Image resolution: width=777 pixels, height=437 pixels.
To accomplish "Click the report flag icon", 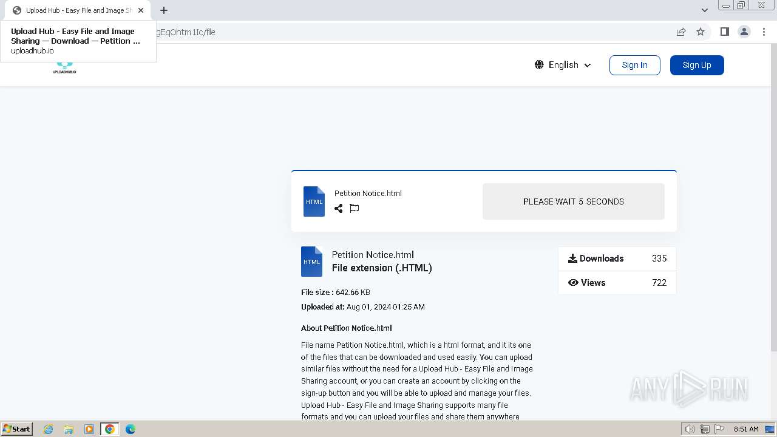I will (x=355, y=208).
